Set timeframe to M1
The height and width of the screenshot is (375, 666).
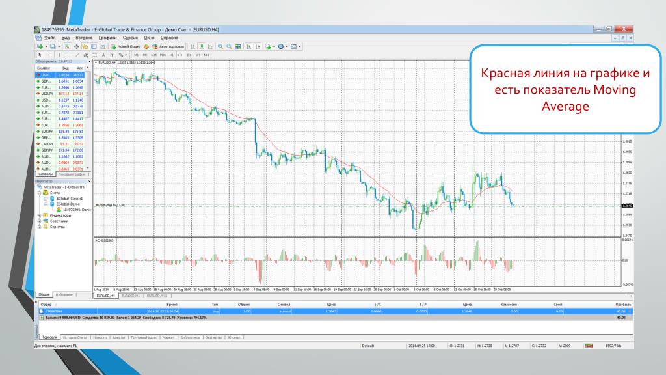click(137, 55)
